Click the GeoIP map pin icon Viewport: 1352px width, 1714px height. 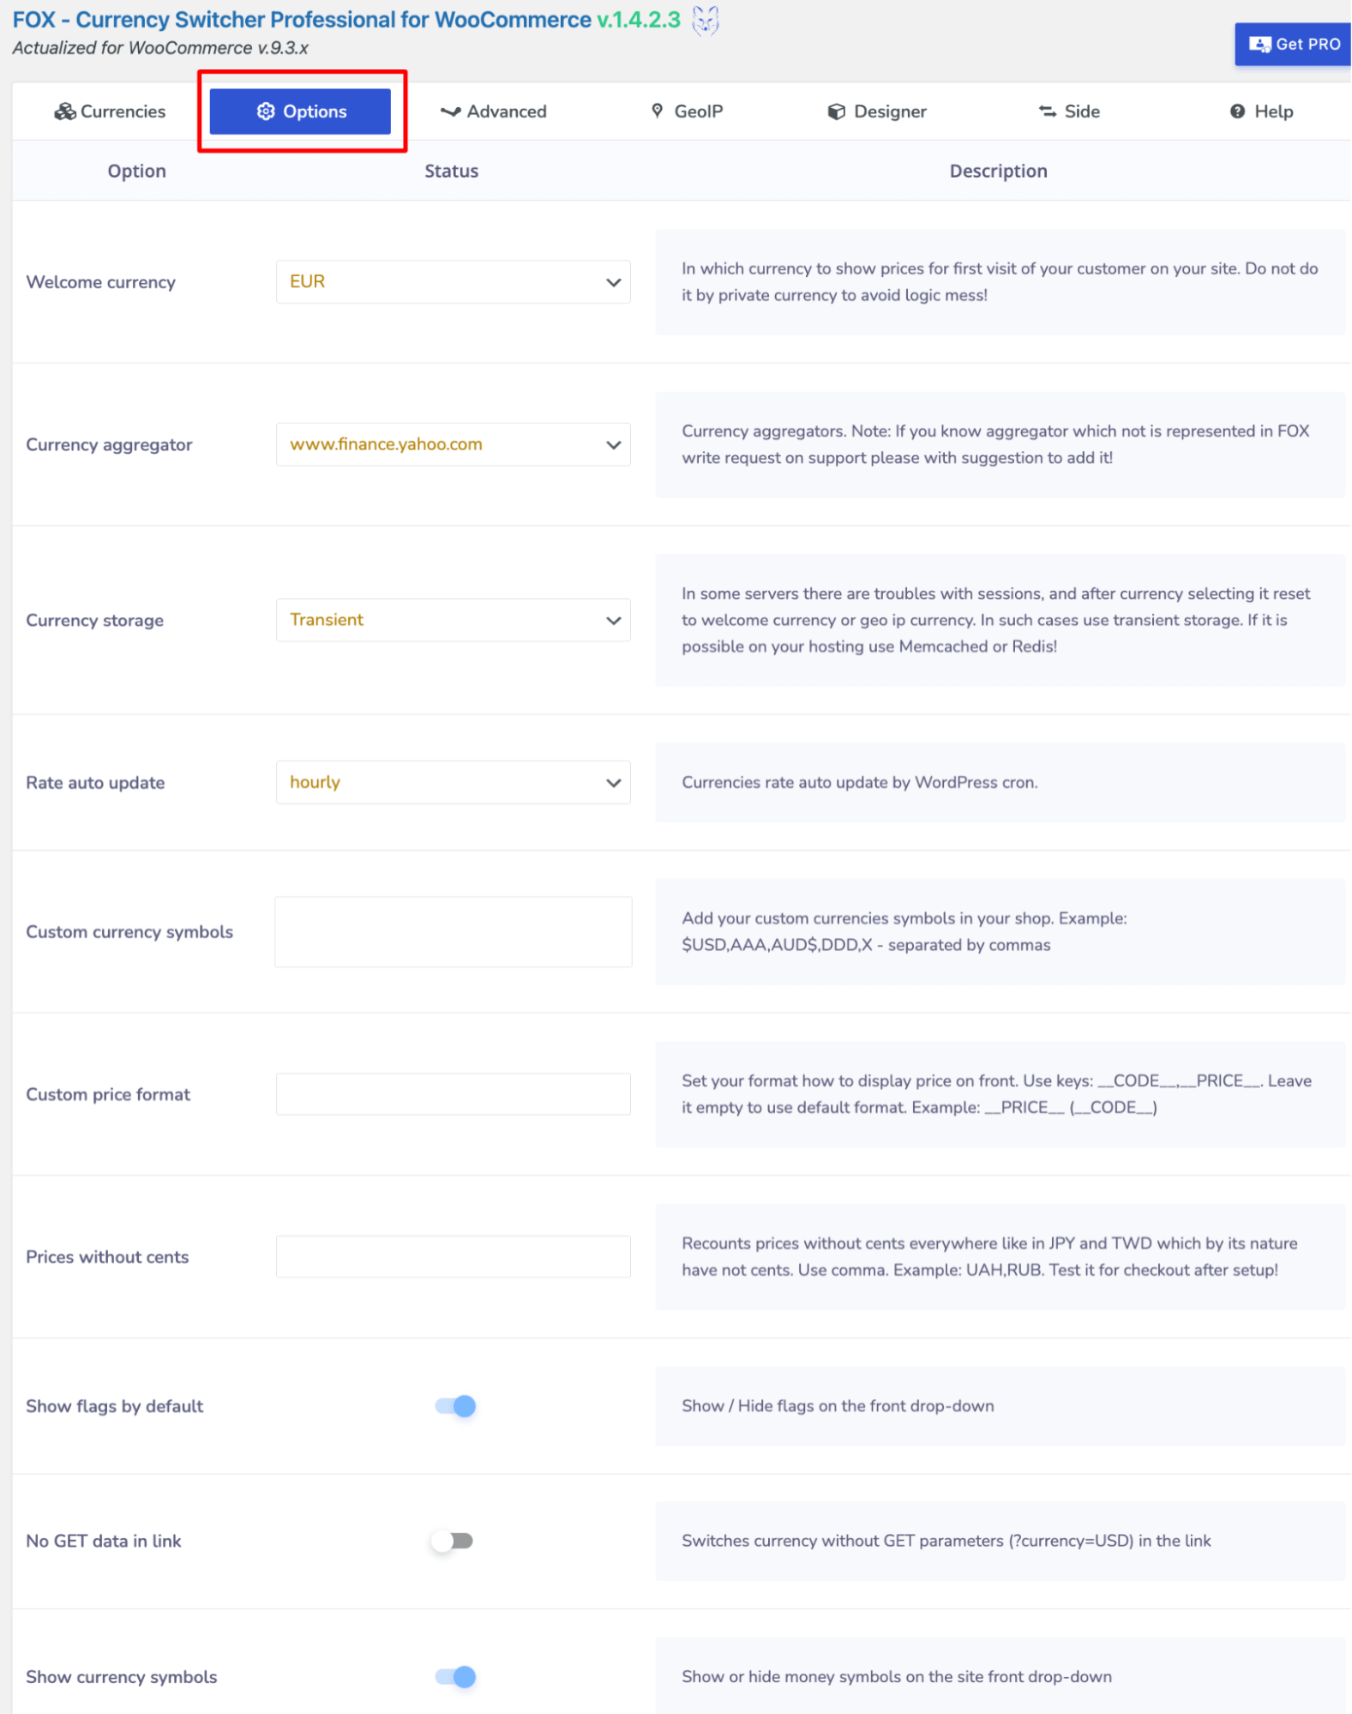pyautogui.click(x=658, y=111)
